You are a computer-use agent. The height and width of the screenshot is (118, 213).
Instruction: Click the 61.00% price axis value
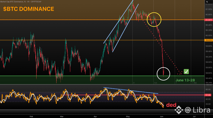tap(209, 9)
